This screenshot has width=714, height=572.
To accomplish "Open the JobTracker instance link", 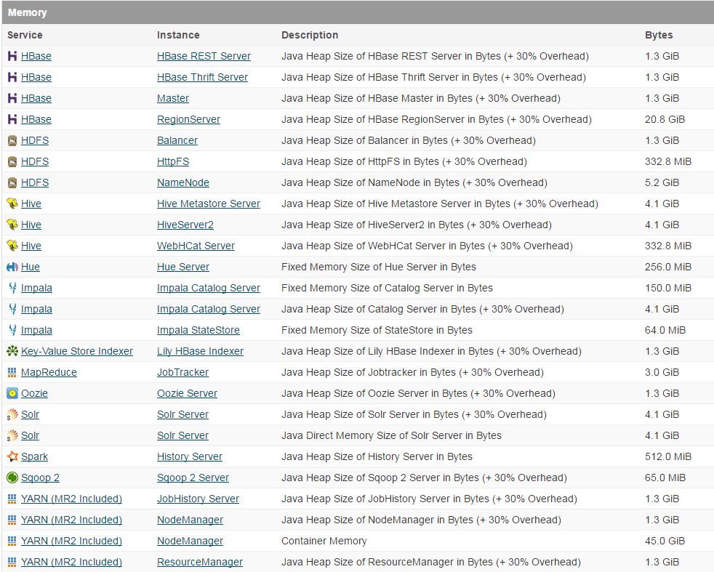I will pyautogui.click(x=182, y=372).
